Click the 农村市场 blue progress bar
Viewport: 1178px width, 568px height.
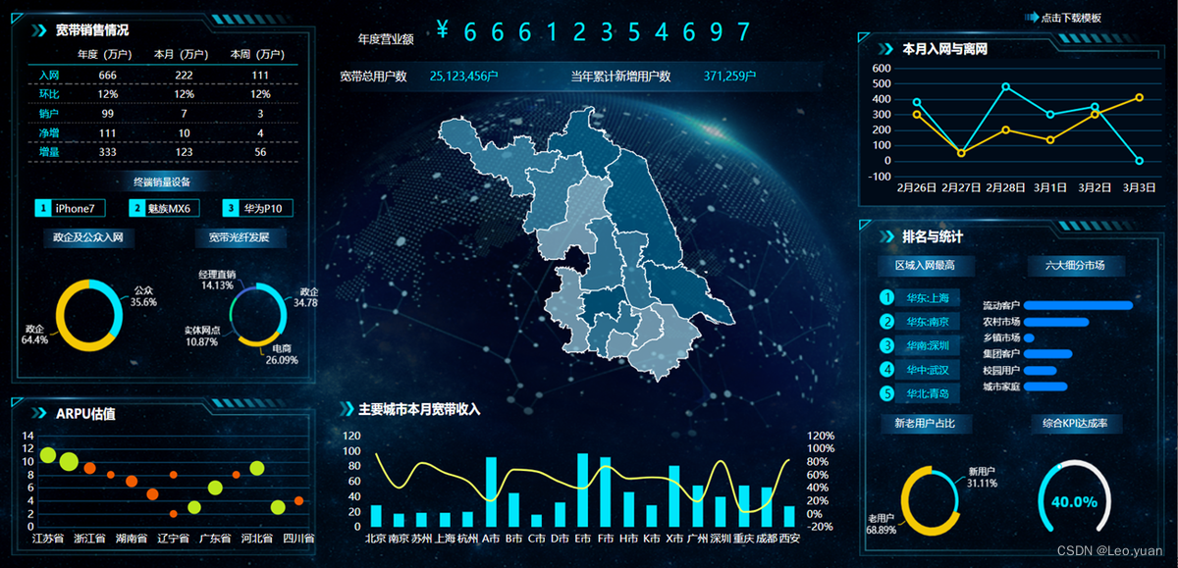1056,322
